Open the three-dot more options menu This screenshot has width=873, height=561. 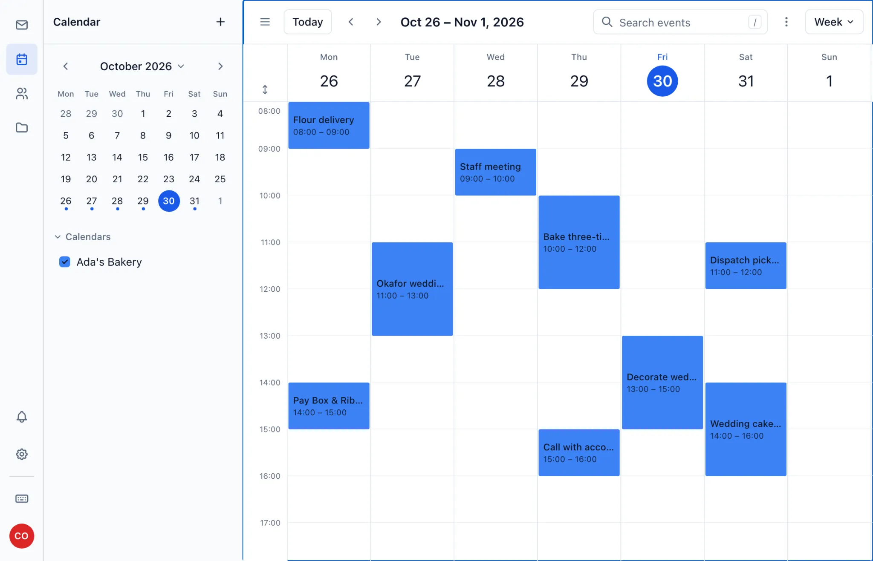786,22
